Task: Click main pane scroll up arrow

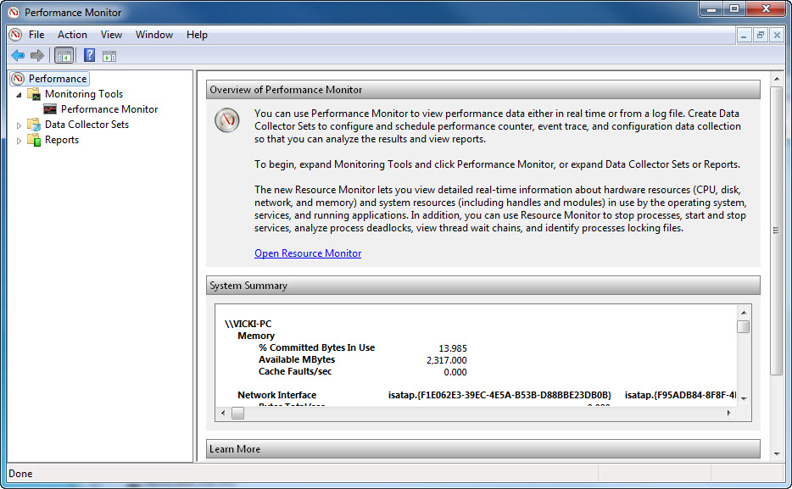Action: (777, 79)
